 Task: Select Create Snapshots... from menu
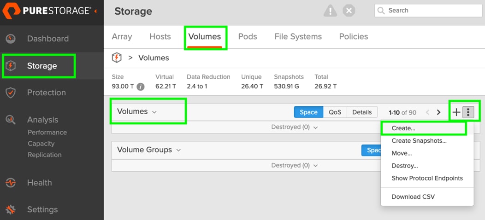419,141
